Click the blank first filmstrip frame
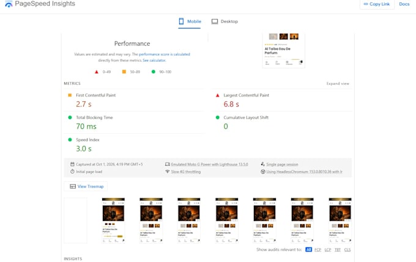This screenshot has width=416, height=262. tap(75, 220)
